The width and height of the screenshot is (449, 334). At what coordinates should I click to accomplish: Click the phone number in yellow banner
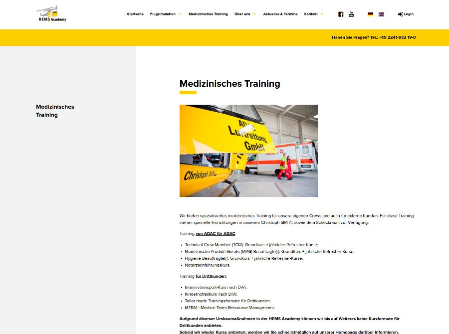tap(397, 37)
